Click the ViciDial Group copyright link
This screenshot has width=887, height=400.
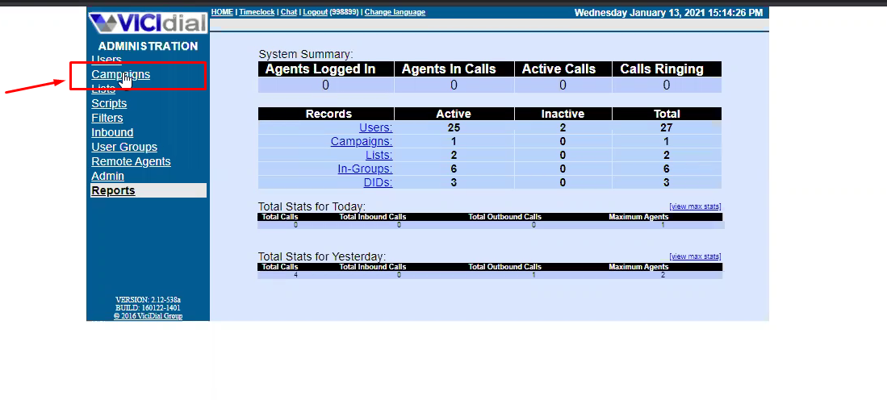click(148, 316)
